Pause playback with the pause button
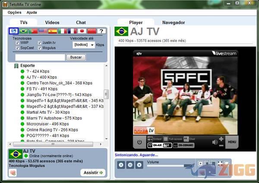 tap(130, 165)
